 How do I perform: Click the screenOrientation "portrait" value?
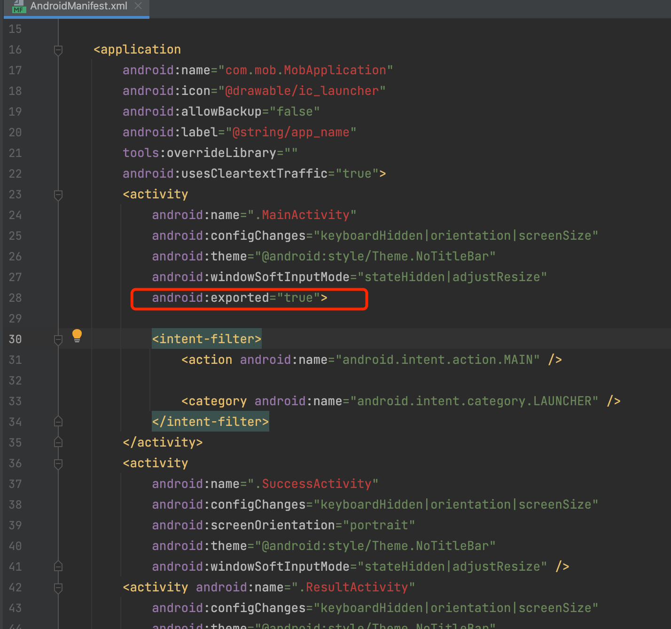pyautogui.click(x=379, y=525)
